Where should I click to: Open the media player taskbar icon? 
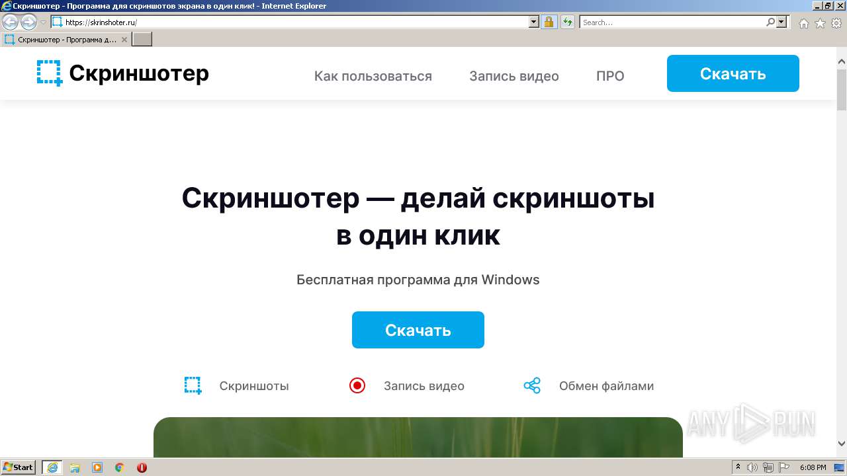coord(97,467)
